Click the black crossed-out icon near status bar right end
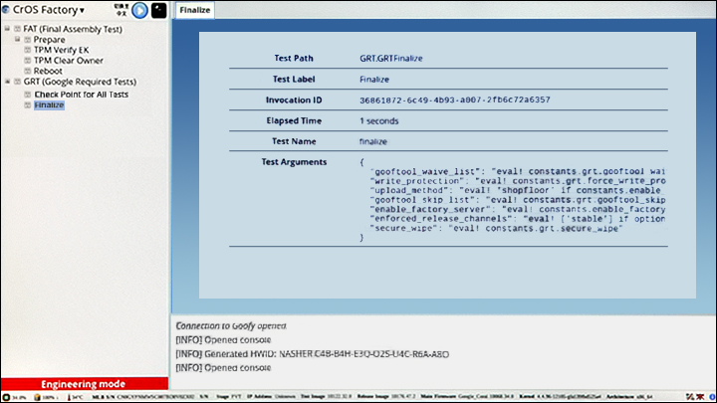Image resolution: width=717 pixels, height=403 pixels. tap(690, 397)
